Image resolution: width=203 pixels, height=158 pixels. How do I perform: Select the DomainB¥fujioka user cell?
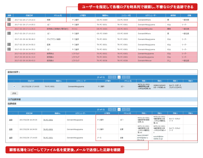[151, 29]
